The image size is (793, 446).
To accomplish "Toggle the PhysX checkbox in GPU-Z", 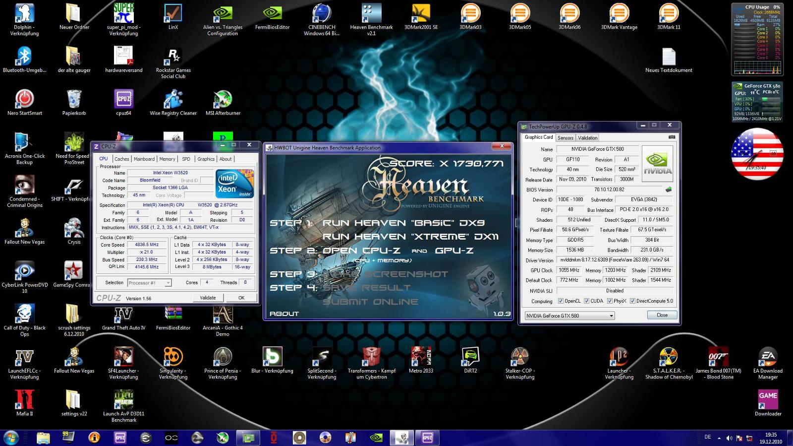I will pyautogui.click(x=610, y=301).
